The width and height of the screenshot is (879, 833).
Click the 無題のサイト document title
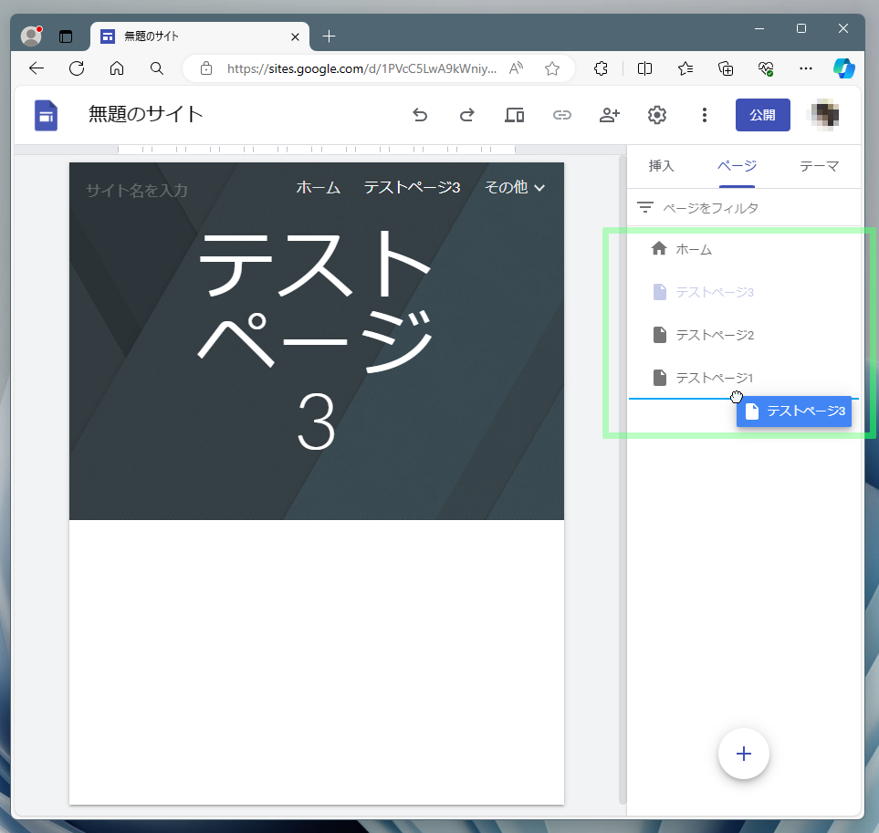tap(146, 114)
